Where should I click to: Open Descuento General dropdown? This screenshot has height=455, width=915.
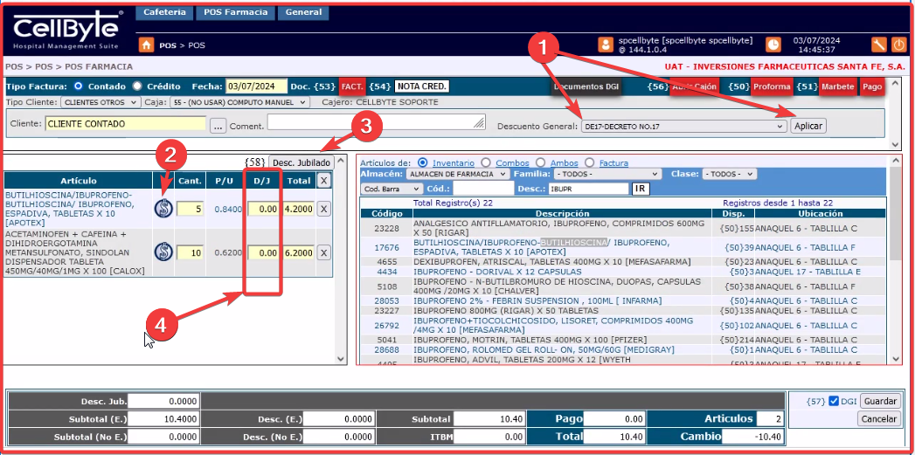[x=684, y=126]
